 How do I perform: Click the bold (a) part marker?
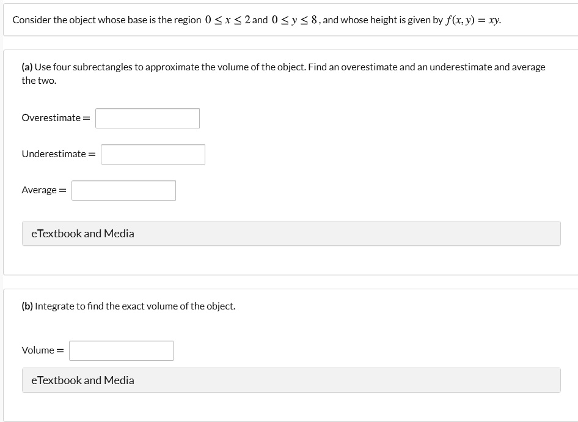click(x=27, y=67)
